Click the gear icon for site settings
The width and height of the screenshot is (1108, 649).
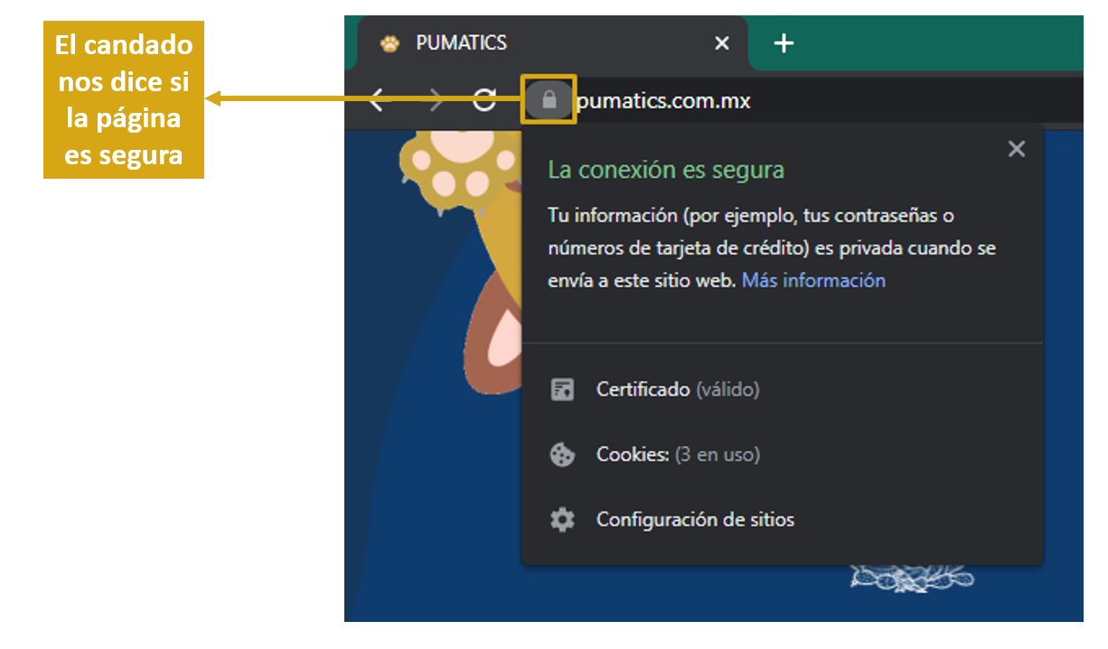562,520
